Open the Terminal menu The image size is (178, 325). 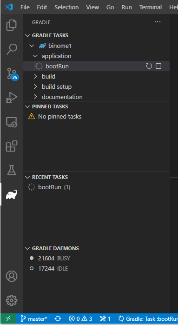pyautogui.click(x=151, y=7)
